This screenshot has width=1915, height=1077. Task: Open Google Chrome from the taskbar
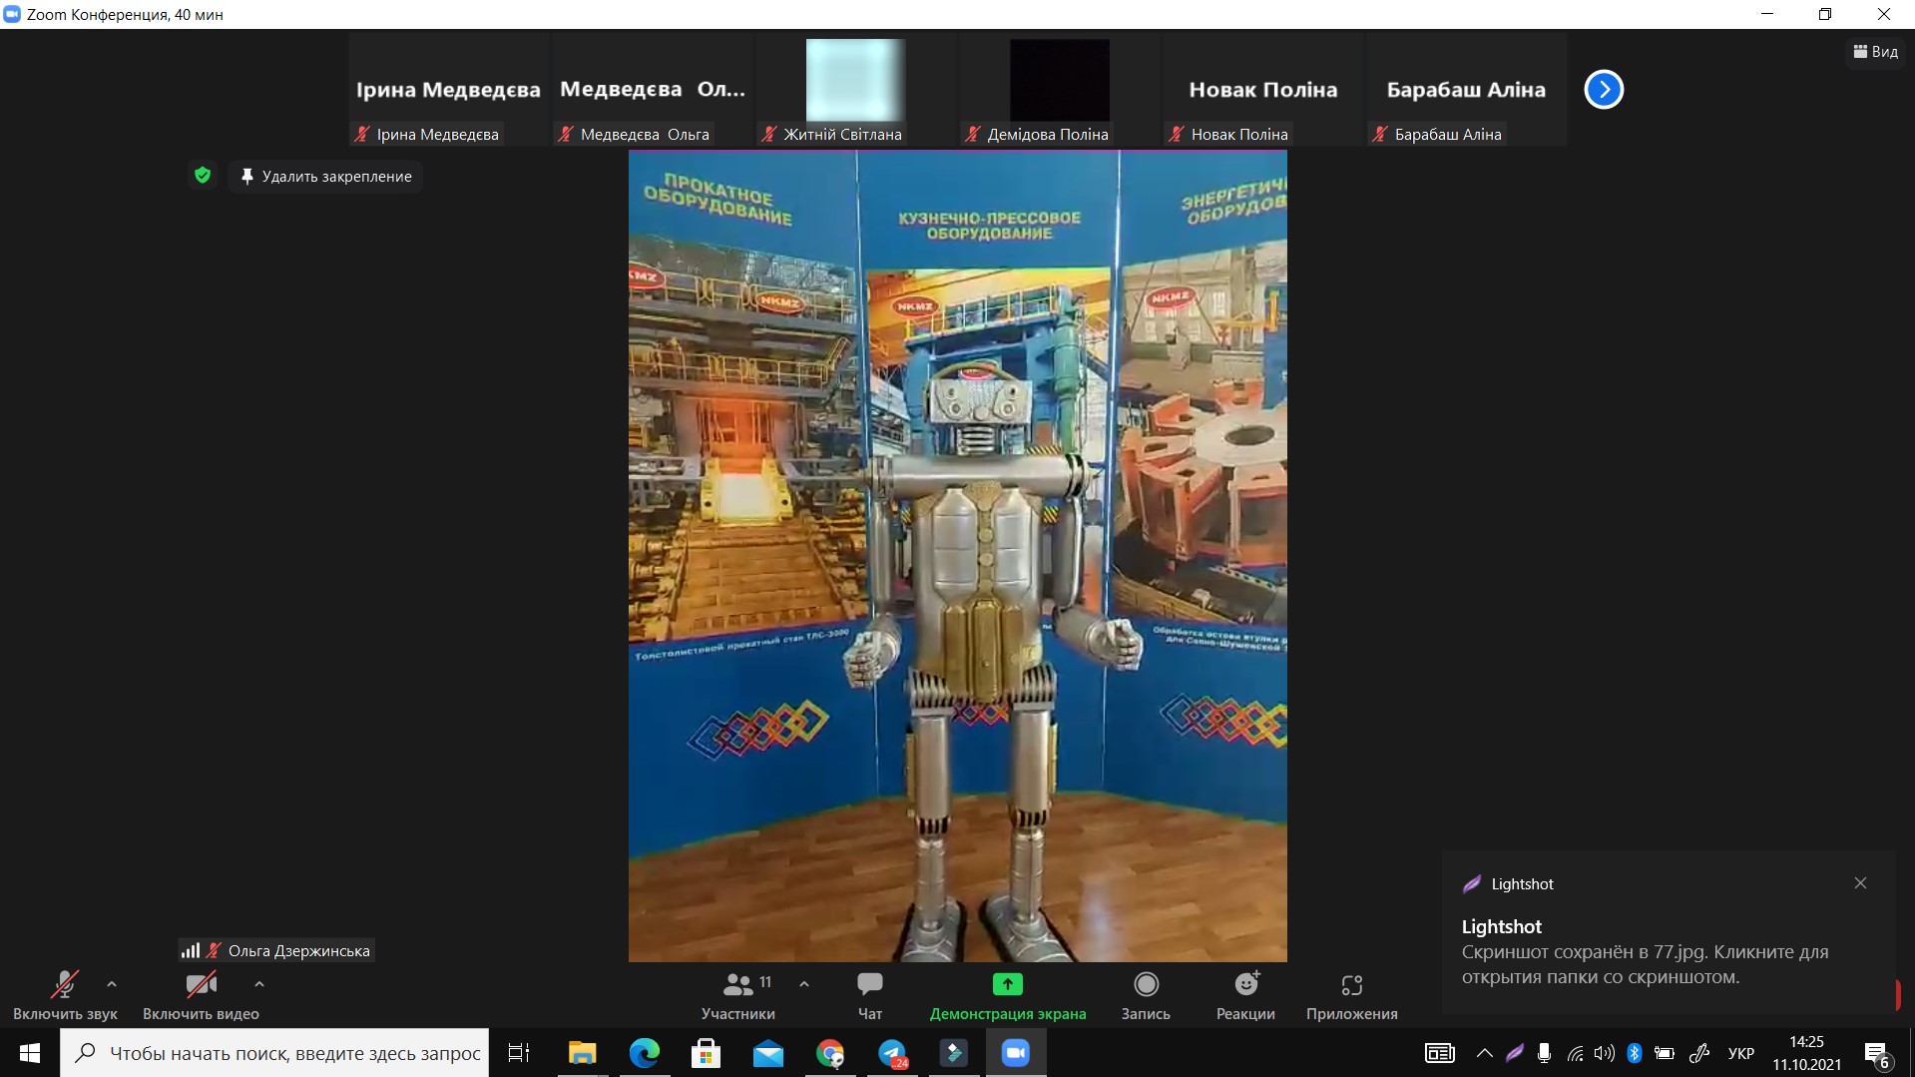pyautogui.click(x=830, y=1053)
